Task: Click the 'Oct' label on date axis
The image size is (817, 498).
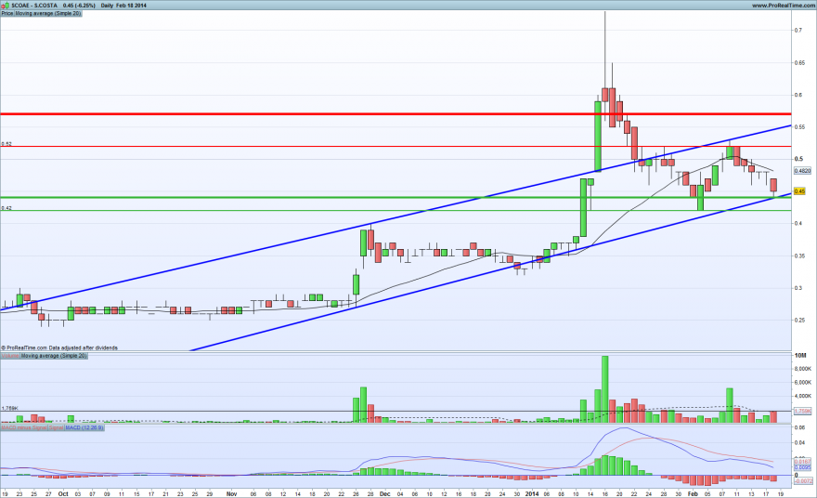Action: point(63,493)
